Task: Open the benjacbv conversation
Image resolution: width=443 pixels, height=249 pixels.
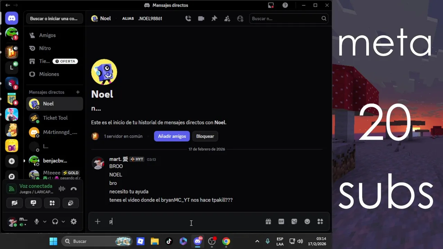Action: tap(54, 161)
